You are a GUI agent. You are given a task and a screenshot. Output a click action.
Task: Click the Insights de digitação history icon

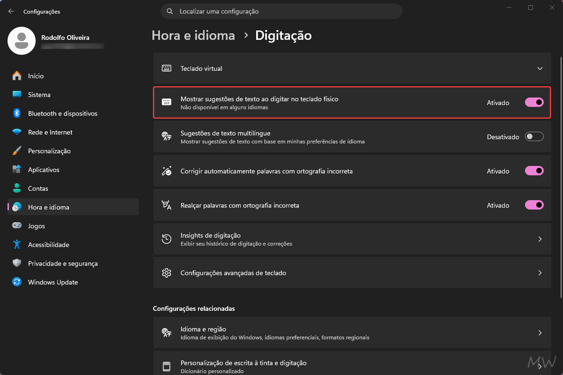pos(167,239)
